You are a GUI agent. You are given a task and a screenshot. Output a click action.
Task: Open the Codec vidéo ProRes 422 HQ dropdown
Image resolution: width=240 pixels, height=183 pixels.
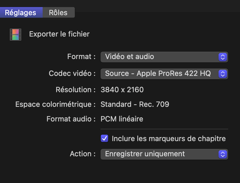(164, 74)
